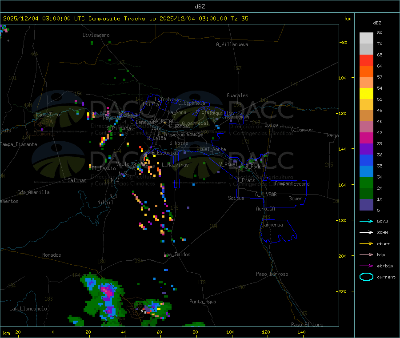
Task: Click the G_Campos map label
Action: click(302, 130)
